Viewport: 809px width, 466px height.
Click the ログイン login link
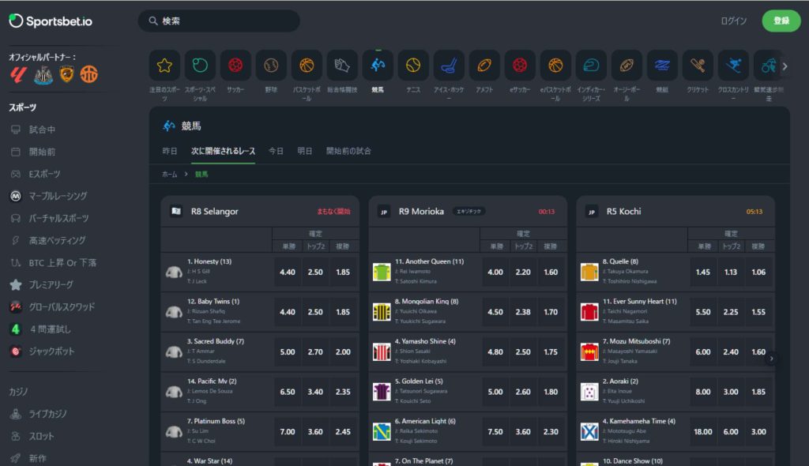[x=734, y=21]
